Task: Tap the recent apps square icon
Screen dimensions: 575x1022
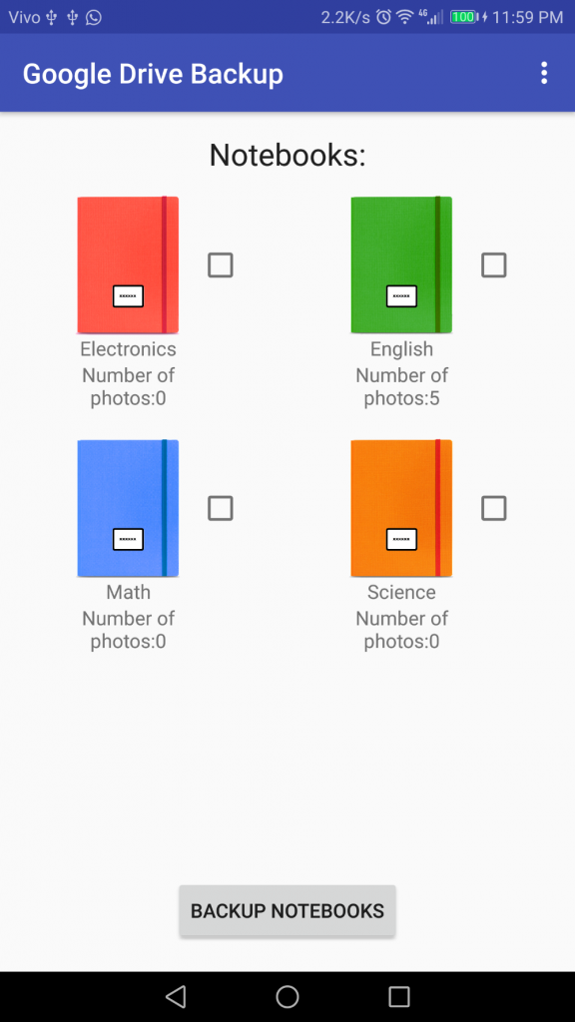Action: (x=399, y=996)
